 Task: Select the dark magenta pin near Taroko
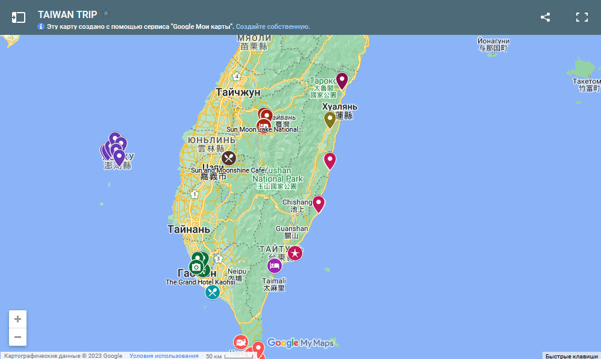[342, 81]
